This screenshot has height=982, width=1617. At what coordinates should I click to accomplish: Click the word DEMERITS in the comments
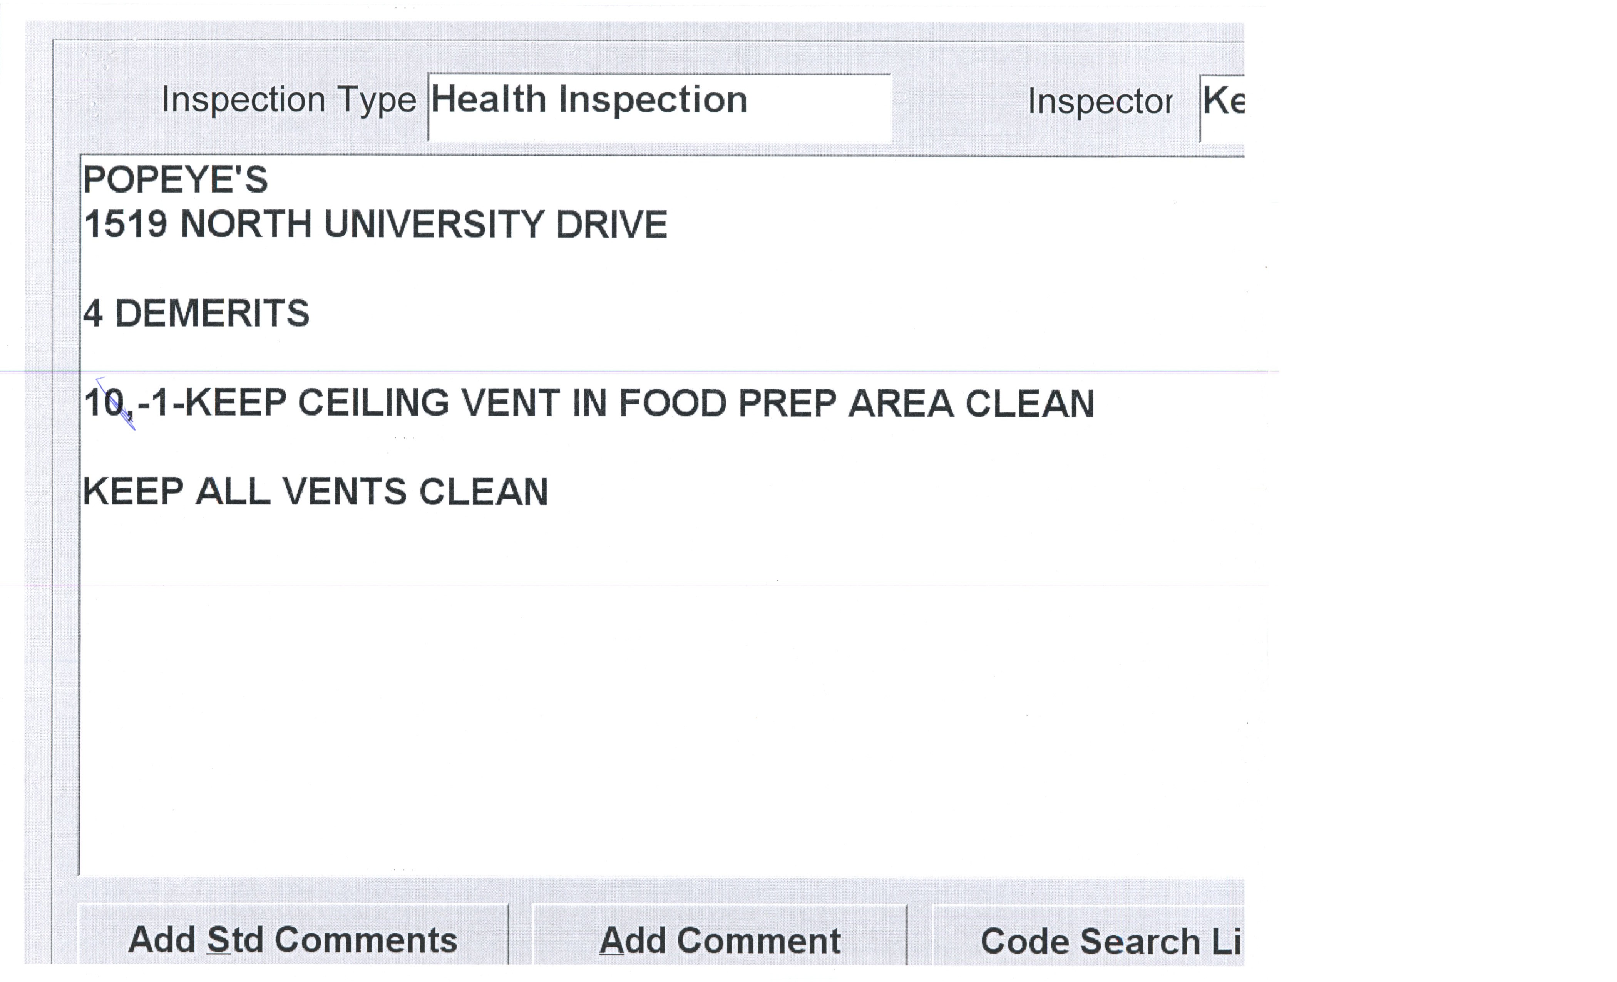click(212, 313)
